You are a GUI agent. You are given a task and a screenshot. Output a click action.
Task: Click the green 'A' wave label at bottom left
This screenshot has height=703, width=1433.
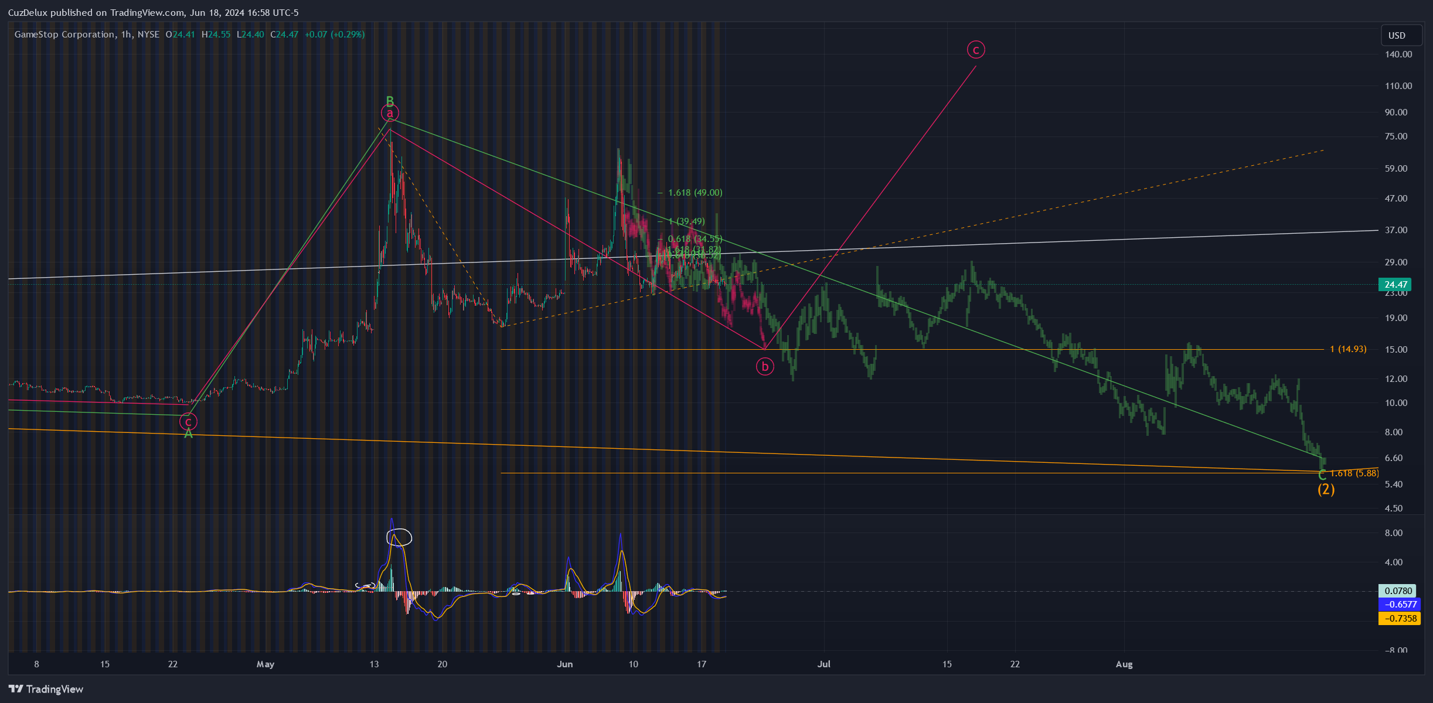tap(188, 434)
